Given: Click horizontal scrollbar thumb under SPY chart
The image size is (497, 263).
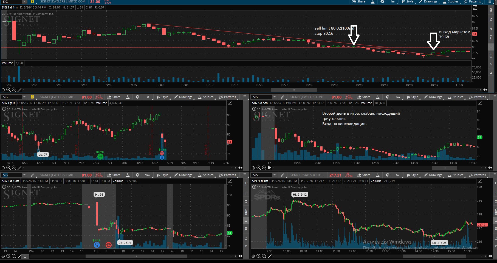Looking at the screenshot, I should tap(434, 256).
